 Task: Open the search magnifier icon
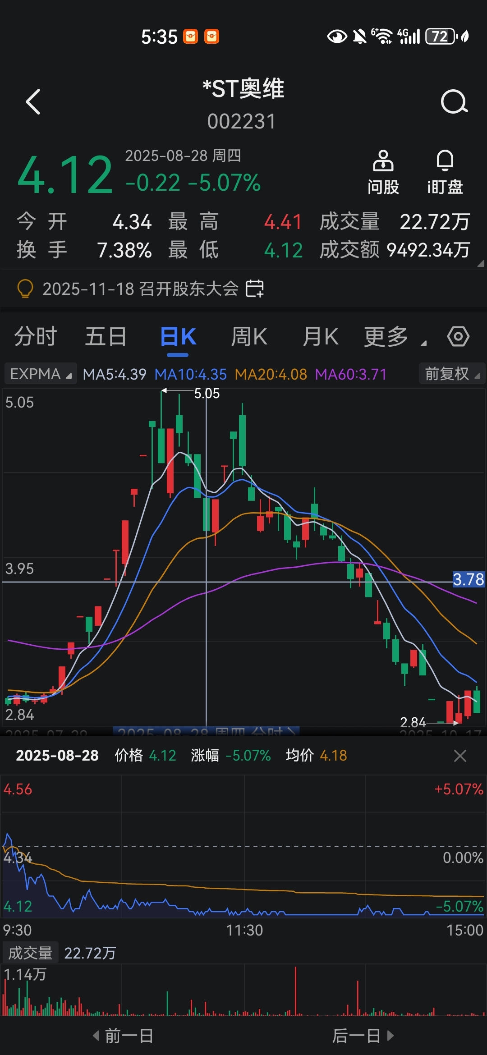454,102
